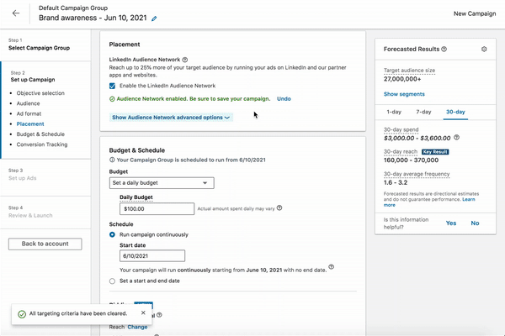Uncheck Enable the LinkedIn Audience Network
Screen dimensions: 505x336
coord(114,86)
